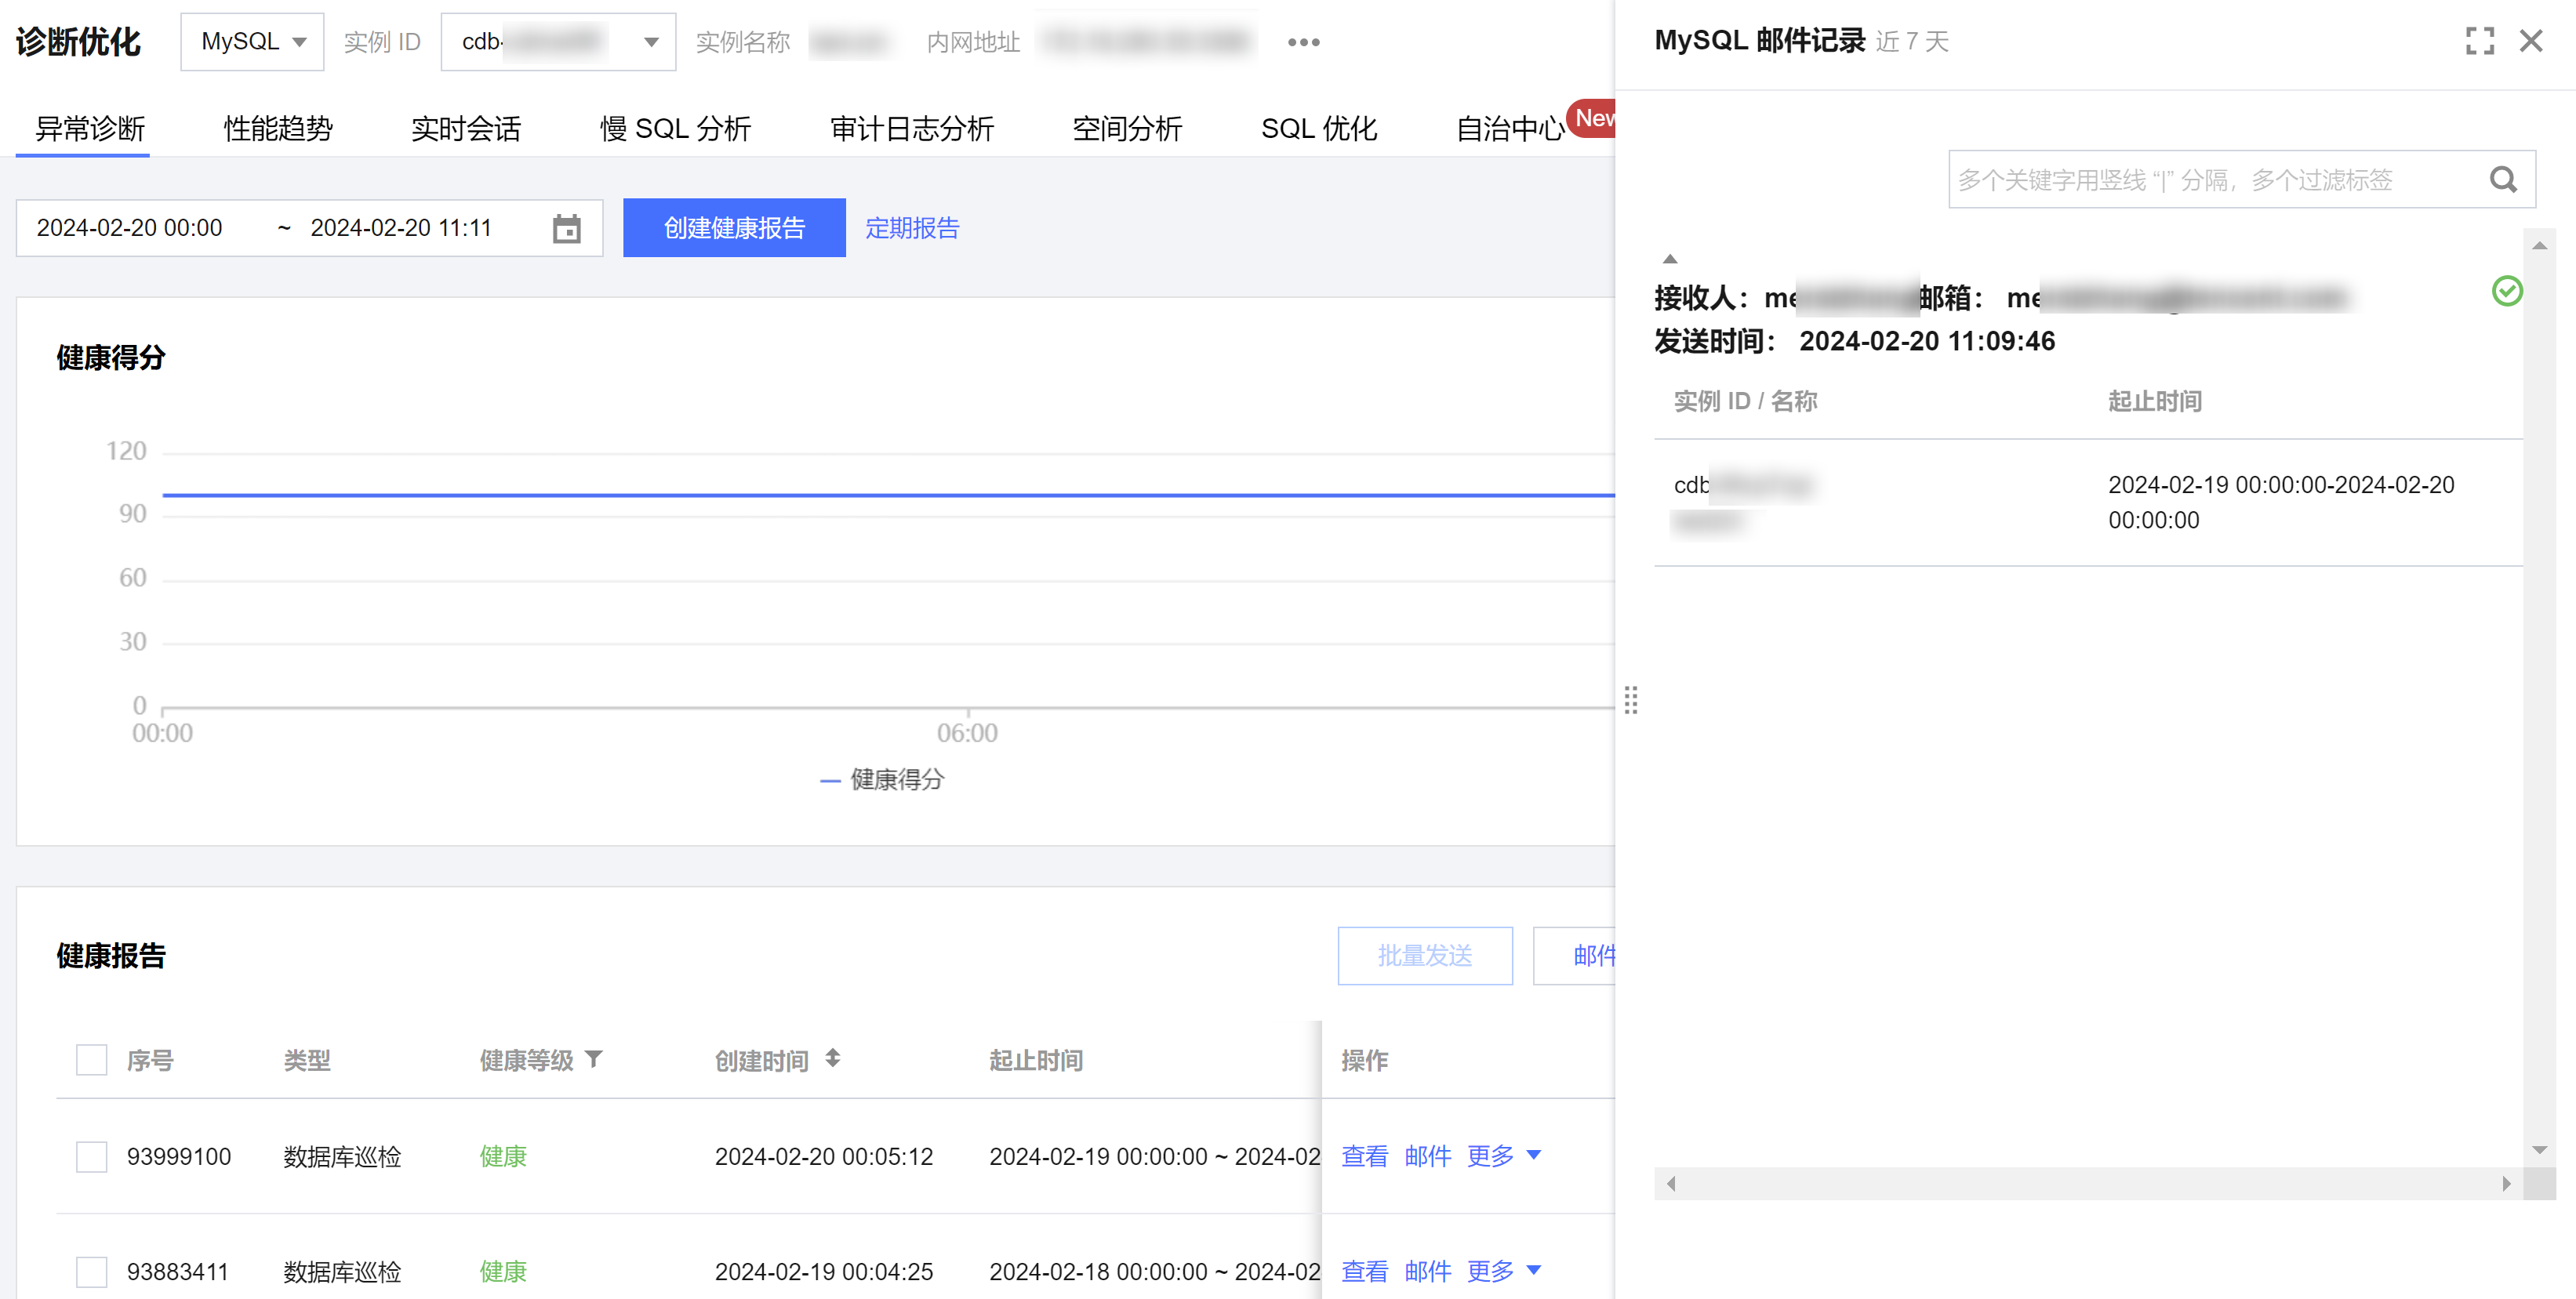Filter by health level funnel icon
Image resolution: width=2576 pixels, height=1299 pixels.
point(594,1058)
